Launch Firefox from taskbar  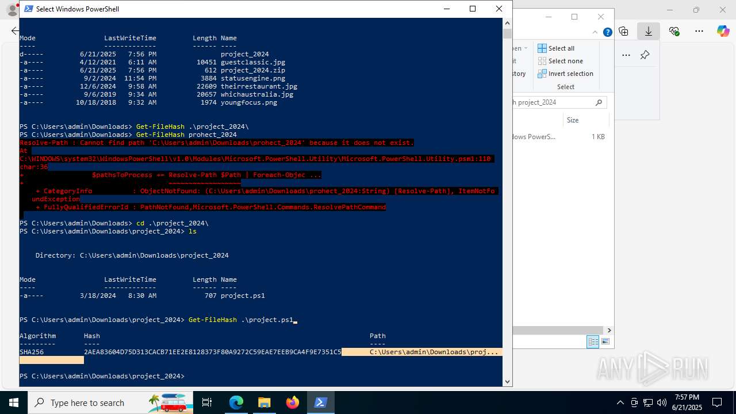292,402
